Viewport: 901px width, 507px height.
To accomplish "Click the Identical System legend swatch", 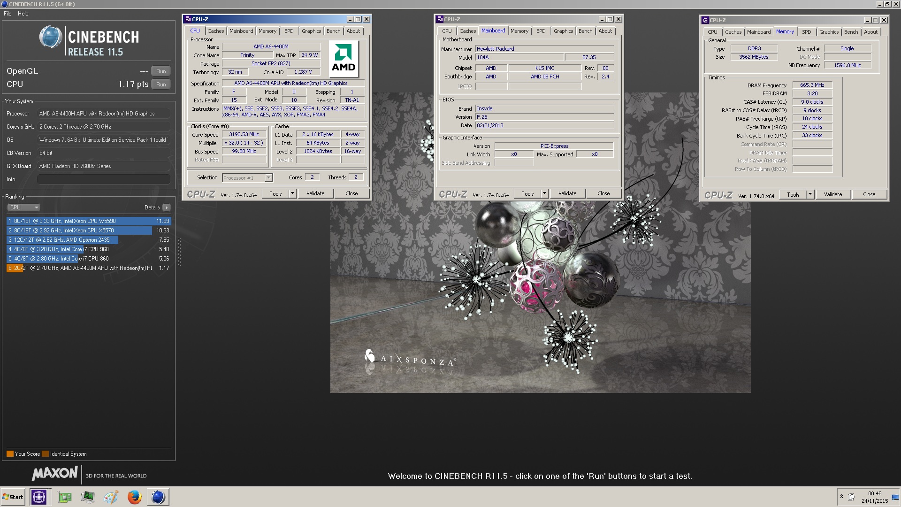I will point(45,454).
